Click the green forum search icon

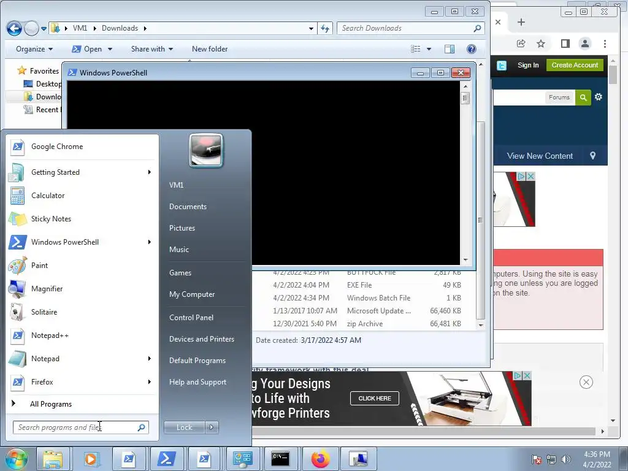click(x=583, y=98)
